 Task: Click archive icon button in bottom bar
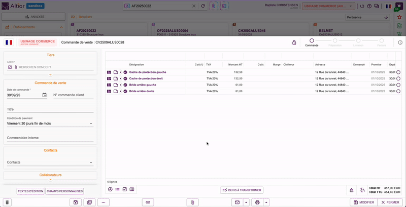pyautogui.click(x=76, y=202)
